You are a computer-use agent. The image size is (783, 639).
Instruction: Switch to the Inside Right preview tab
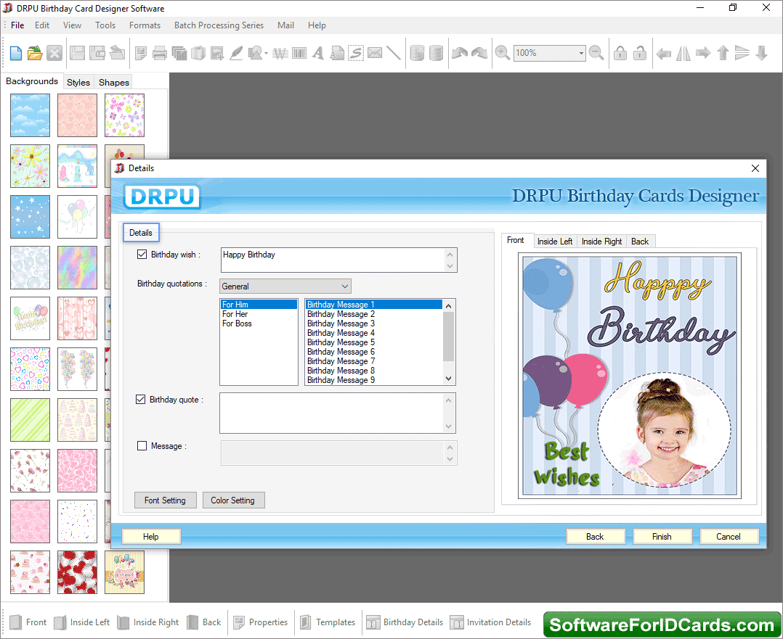[x=601, y=242]
